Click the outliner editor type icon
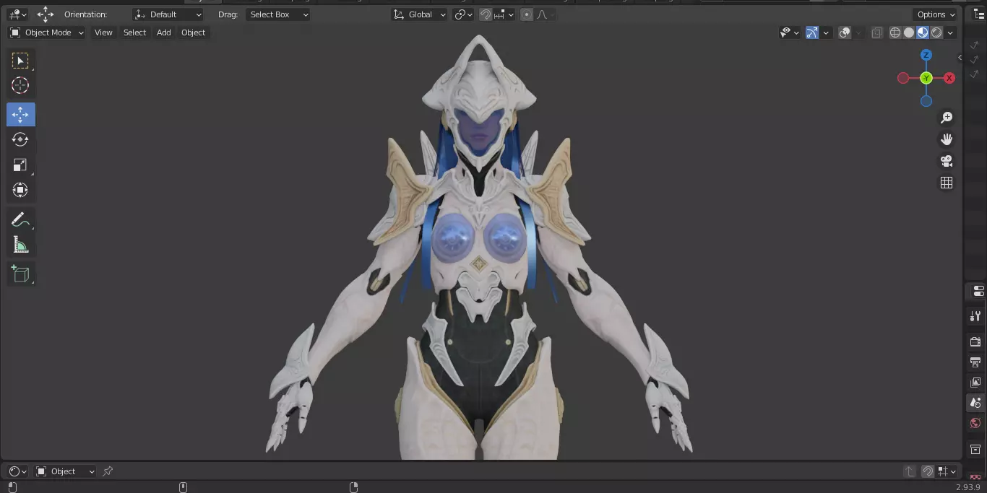The height and width of the screenshot is (493, 987). (979, 14)
